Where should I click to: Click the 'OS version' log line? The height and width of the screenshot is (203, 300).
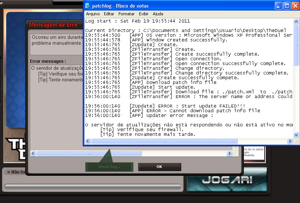pyautogui.click(x=189, y=35)
